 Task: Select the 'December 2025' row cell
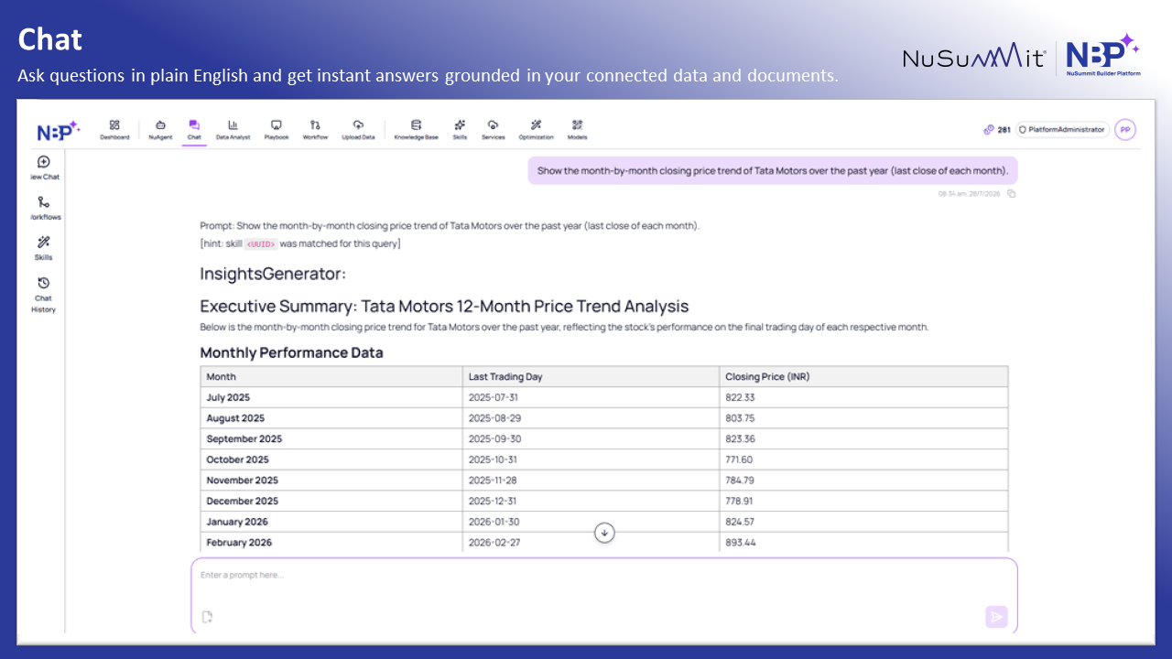(x=331, y=502)
